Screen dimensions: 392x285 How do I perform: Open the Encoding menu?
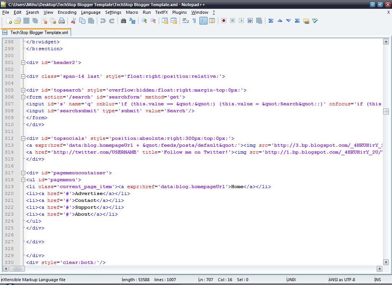(67, 12)
